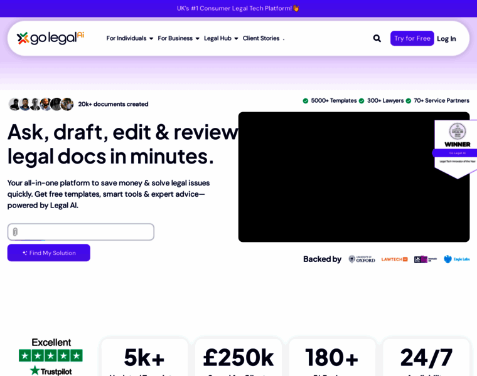This screenshot has width=477, height=376.
Task: Click the 70+ Service Partners text
Action: [441, 100]
